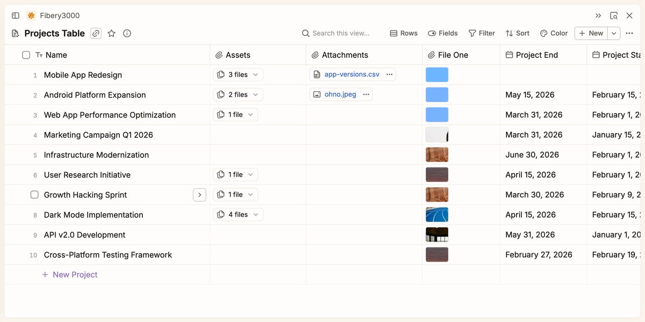This screenshot has height=322, width=645.
Task: Open Web App Performance Optimization File One thumbnail
Action: (x=437, y=114)
